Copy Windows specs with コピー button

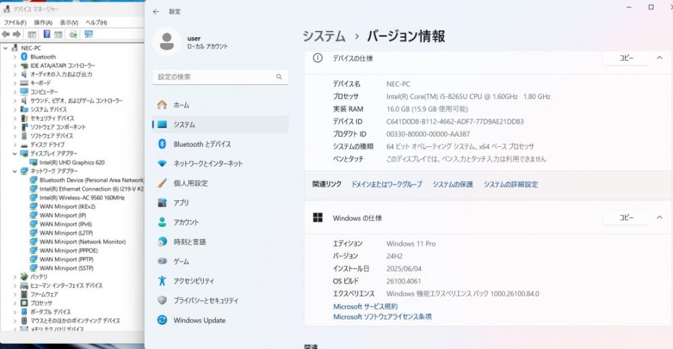626,218
